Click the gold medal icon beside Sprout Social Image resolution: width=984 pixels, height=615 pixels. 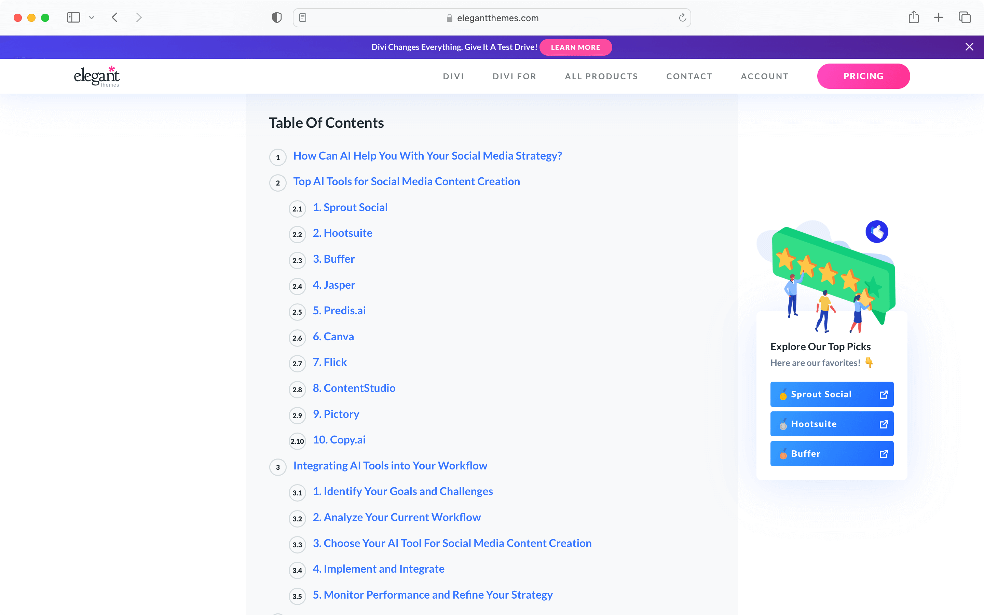pyautogui.click(x=783, y=395)
